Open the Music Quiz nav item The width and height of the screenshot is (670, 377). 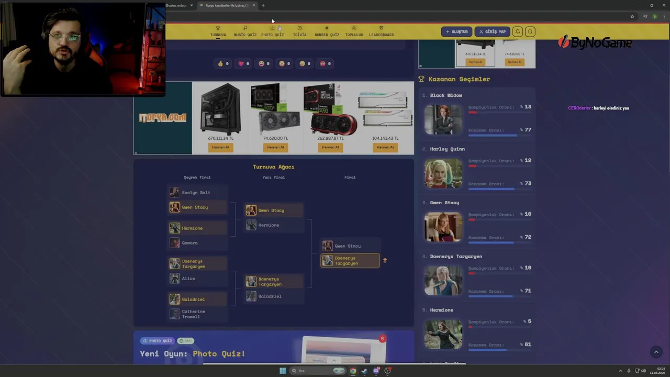click(245, 31)
